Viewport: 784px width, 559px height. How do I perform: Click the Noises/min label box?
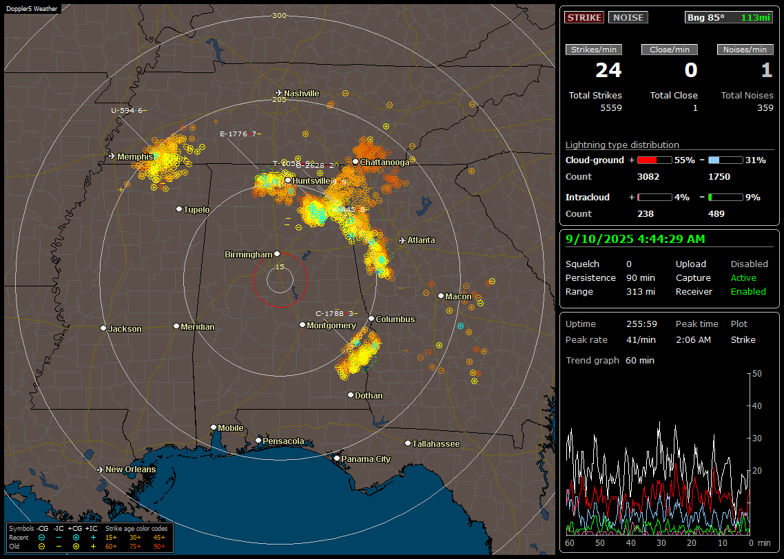745,50
